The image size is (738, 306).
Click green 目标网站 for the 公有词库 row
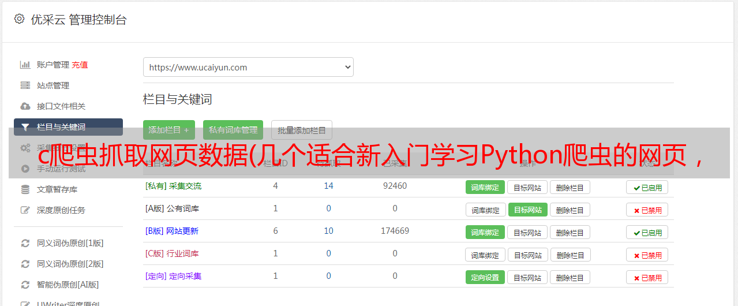pyautogui.click(x=528, y=210)
